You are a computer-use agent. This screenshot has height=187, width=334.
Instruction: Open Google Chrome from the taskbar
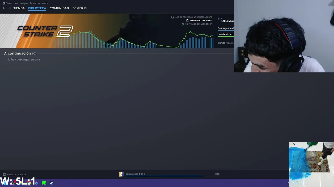(x=29, y=183)
